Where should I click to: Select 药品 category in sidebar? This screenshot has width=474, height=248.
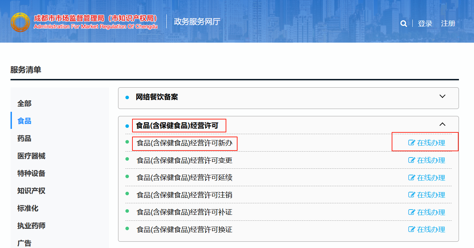(x=25, y=139)
